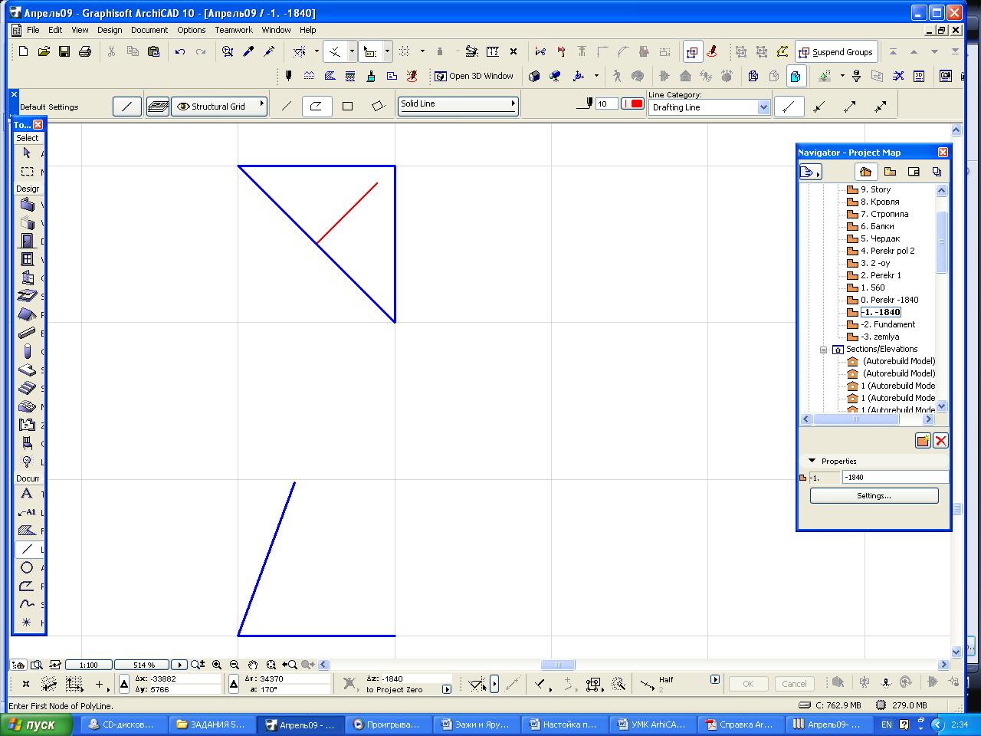981x736 pixels.
Task: Open the Find and Select icon
Action: tap(228, 51)
